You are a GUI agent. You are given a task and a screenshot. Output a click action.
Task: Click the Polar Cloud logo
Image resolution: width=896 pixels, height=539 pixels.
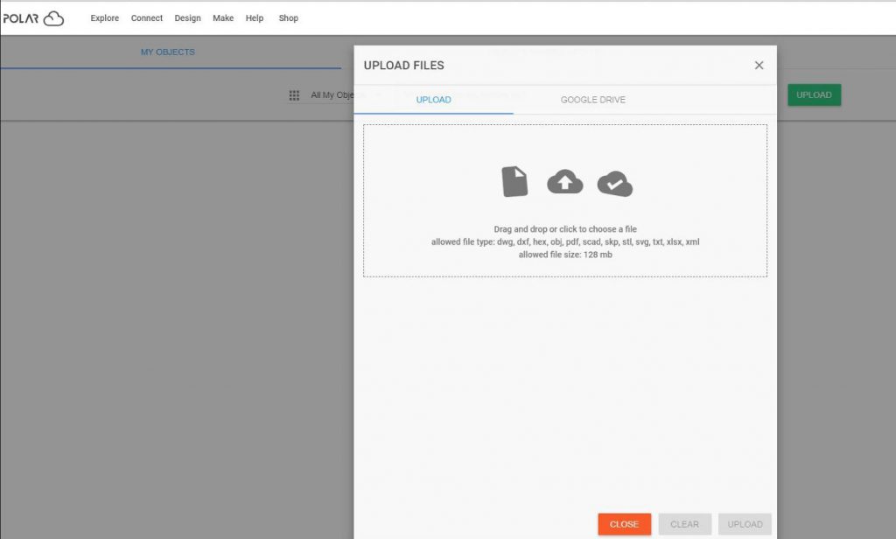click(x=33, y=18)
